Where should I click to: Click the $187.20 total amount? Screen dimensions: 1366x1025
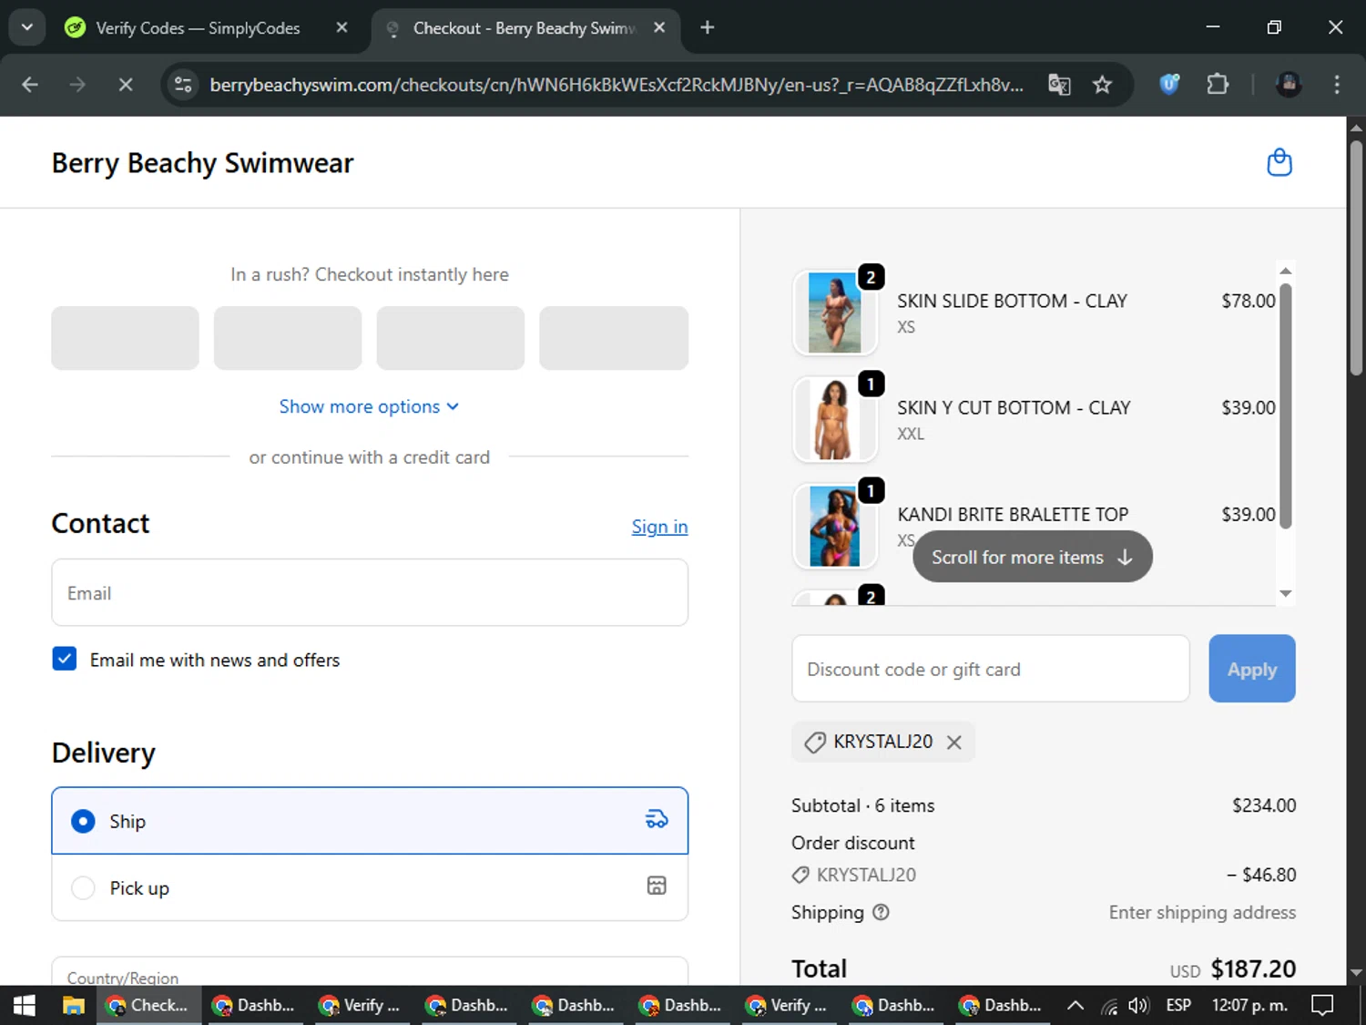1253,969
